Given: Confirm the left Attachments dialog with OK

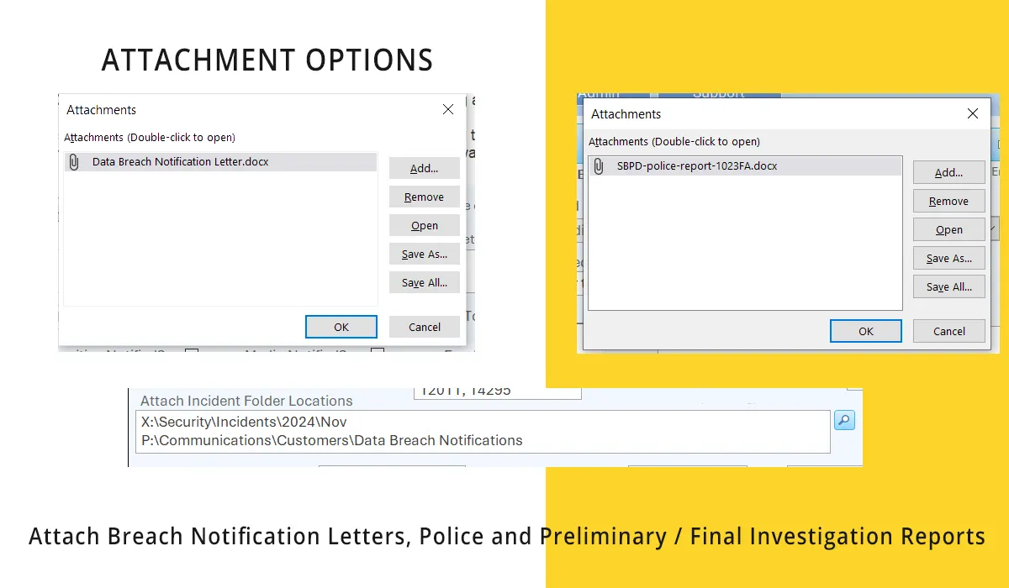Looking at the screenshot, I should pyautogui.click(x=341, y=326).
